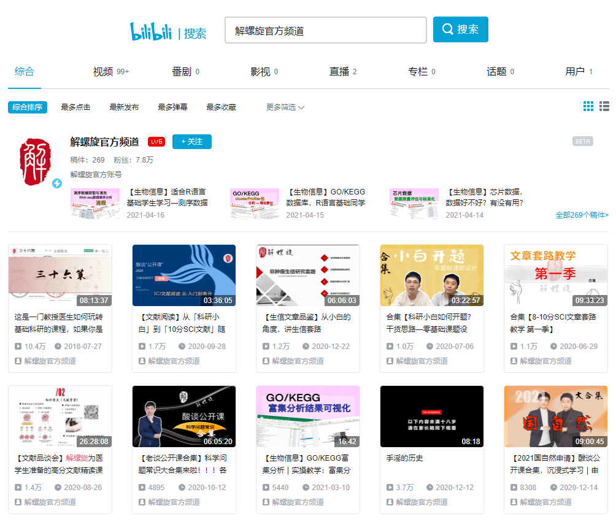The width and height of the screenshot is (616, 522).
Task: Click play count icon beside 3.7万
Action: tap(390, 488)
